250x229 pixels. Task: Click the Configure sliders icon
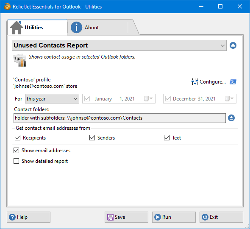point(194,82)
